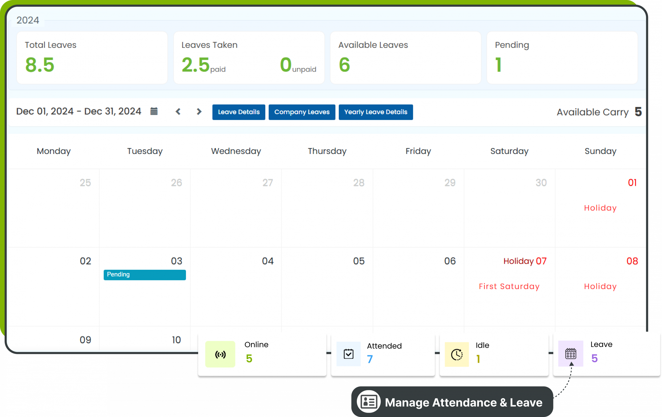This screenshot has width=662, height=417.
Task: Select the Thursday column header
Action: coord(327,151)
